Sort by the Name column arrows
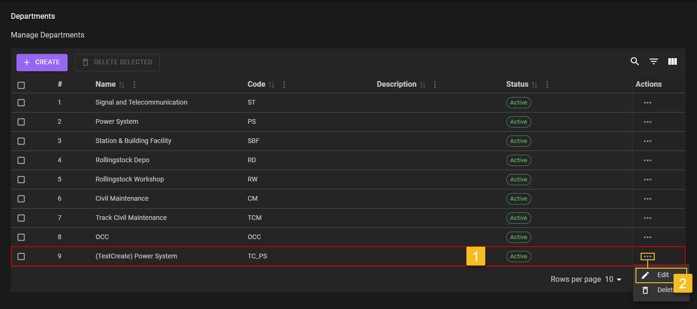697x309 pixels. (x=122, y=85)
